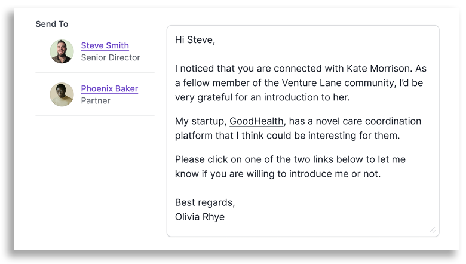Click the Senior Director title text

111,57
